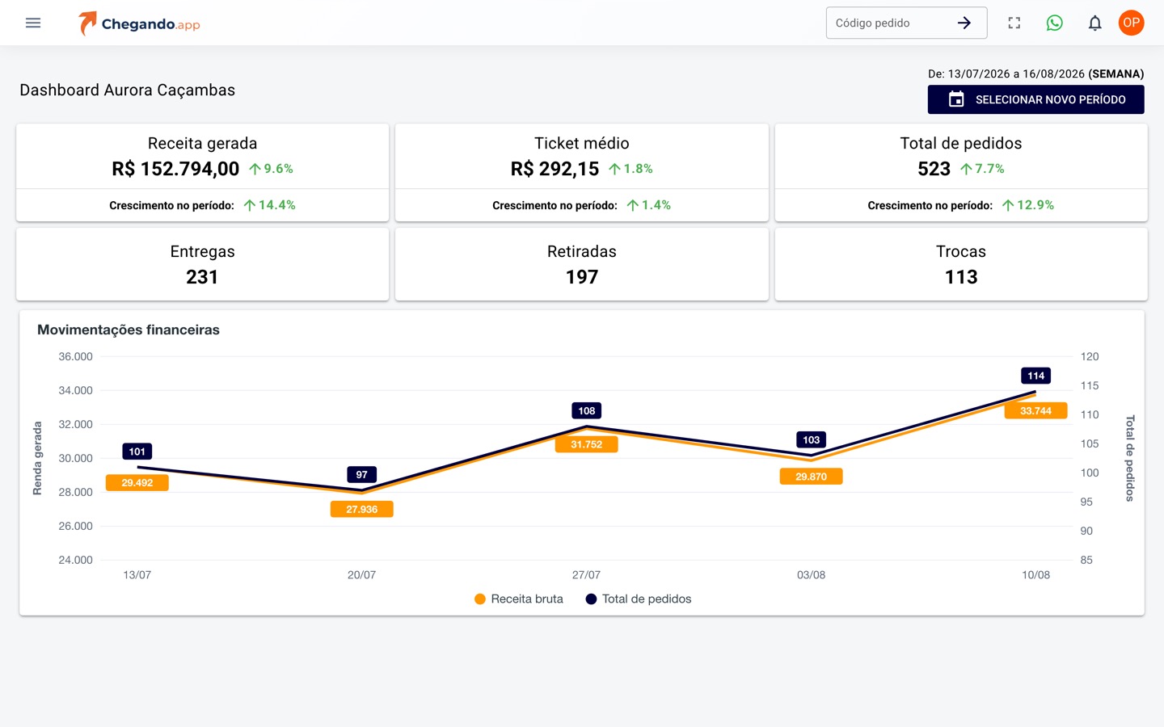Click the 12.9% period growth indicator

tap(1028, 205)
